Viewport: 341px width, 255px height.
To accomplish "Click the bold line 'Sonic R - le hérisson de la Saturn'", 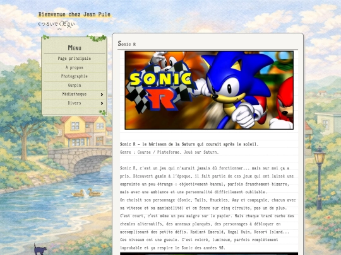I will [189, 144].
